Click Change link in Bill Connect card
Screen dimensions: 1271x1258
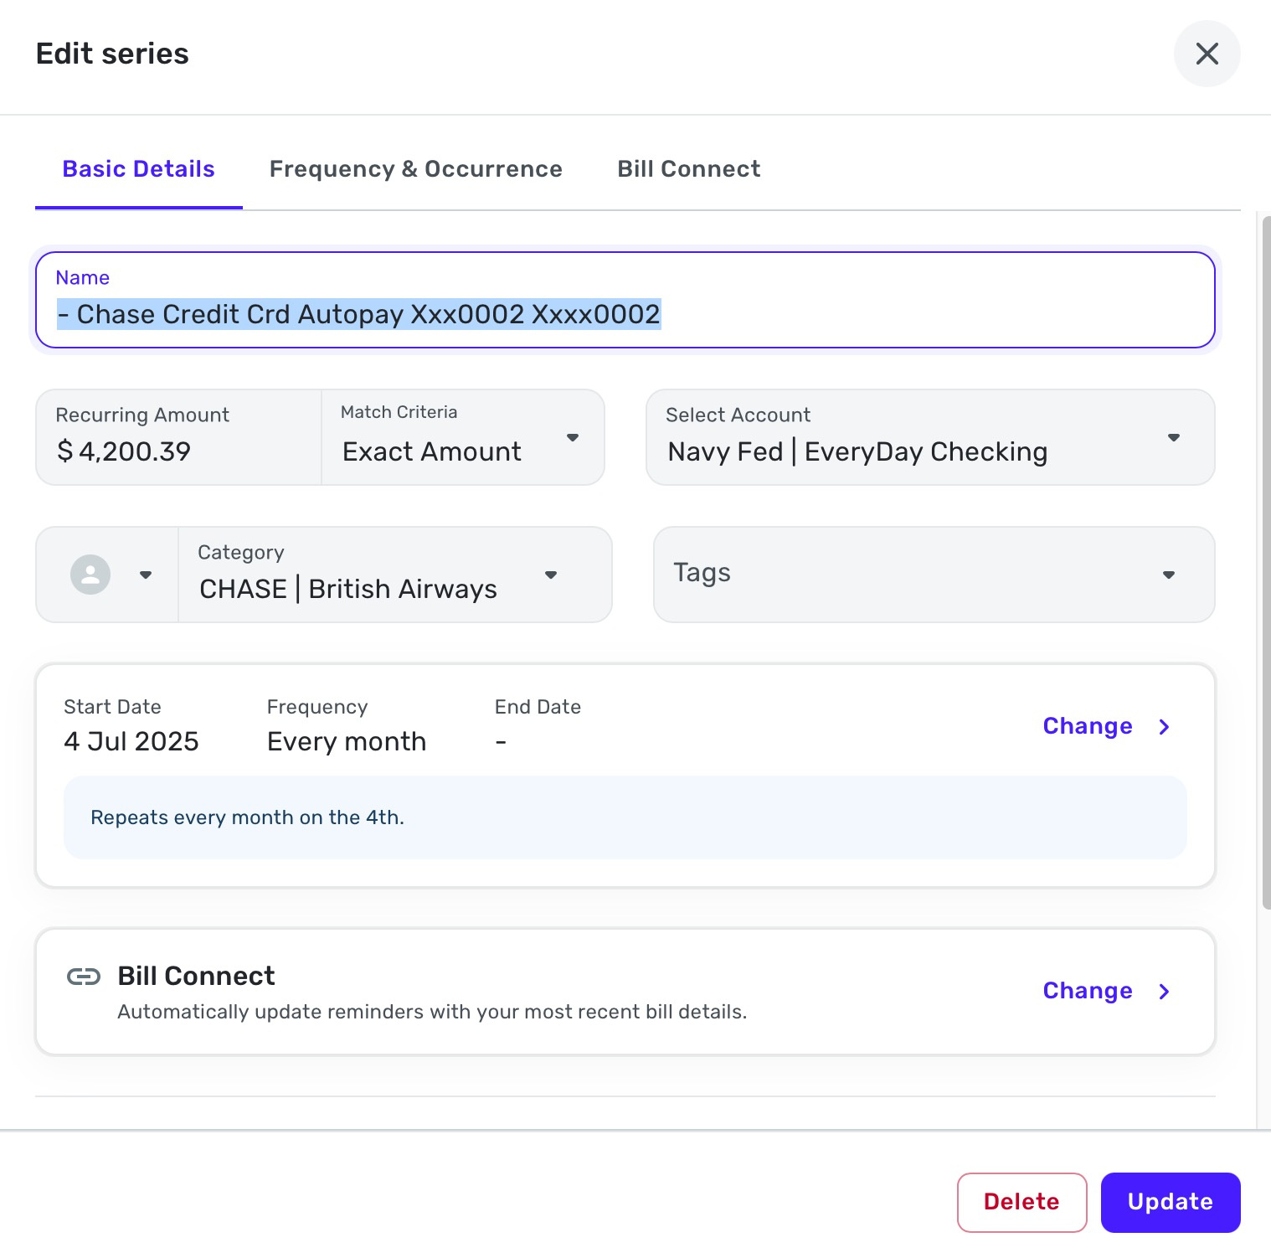coord(1087,991)
